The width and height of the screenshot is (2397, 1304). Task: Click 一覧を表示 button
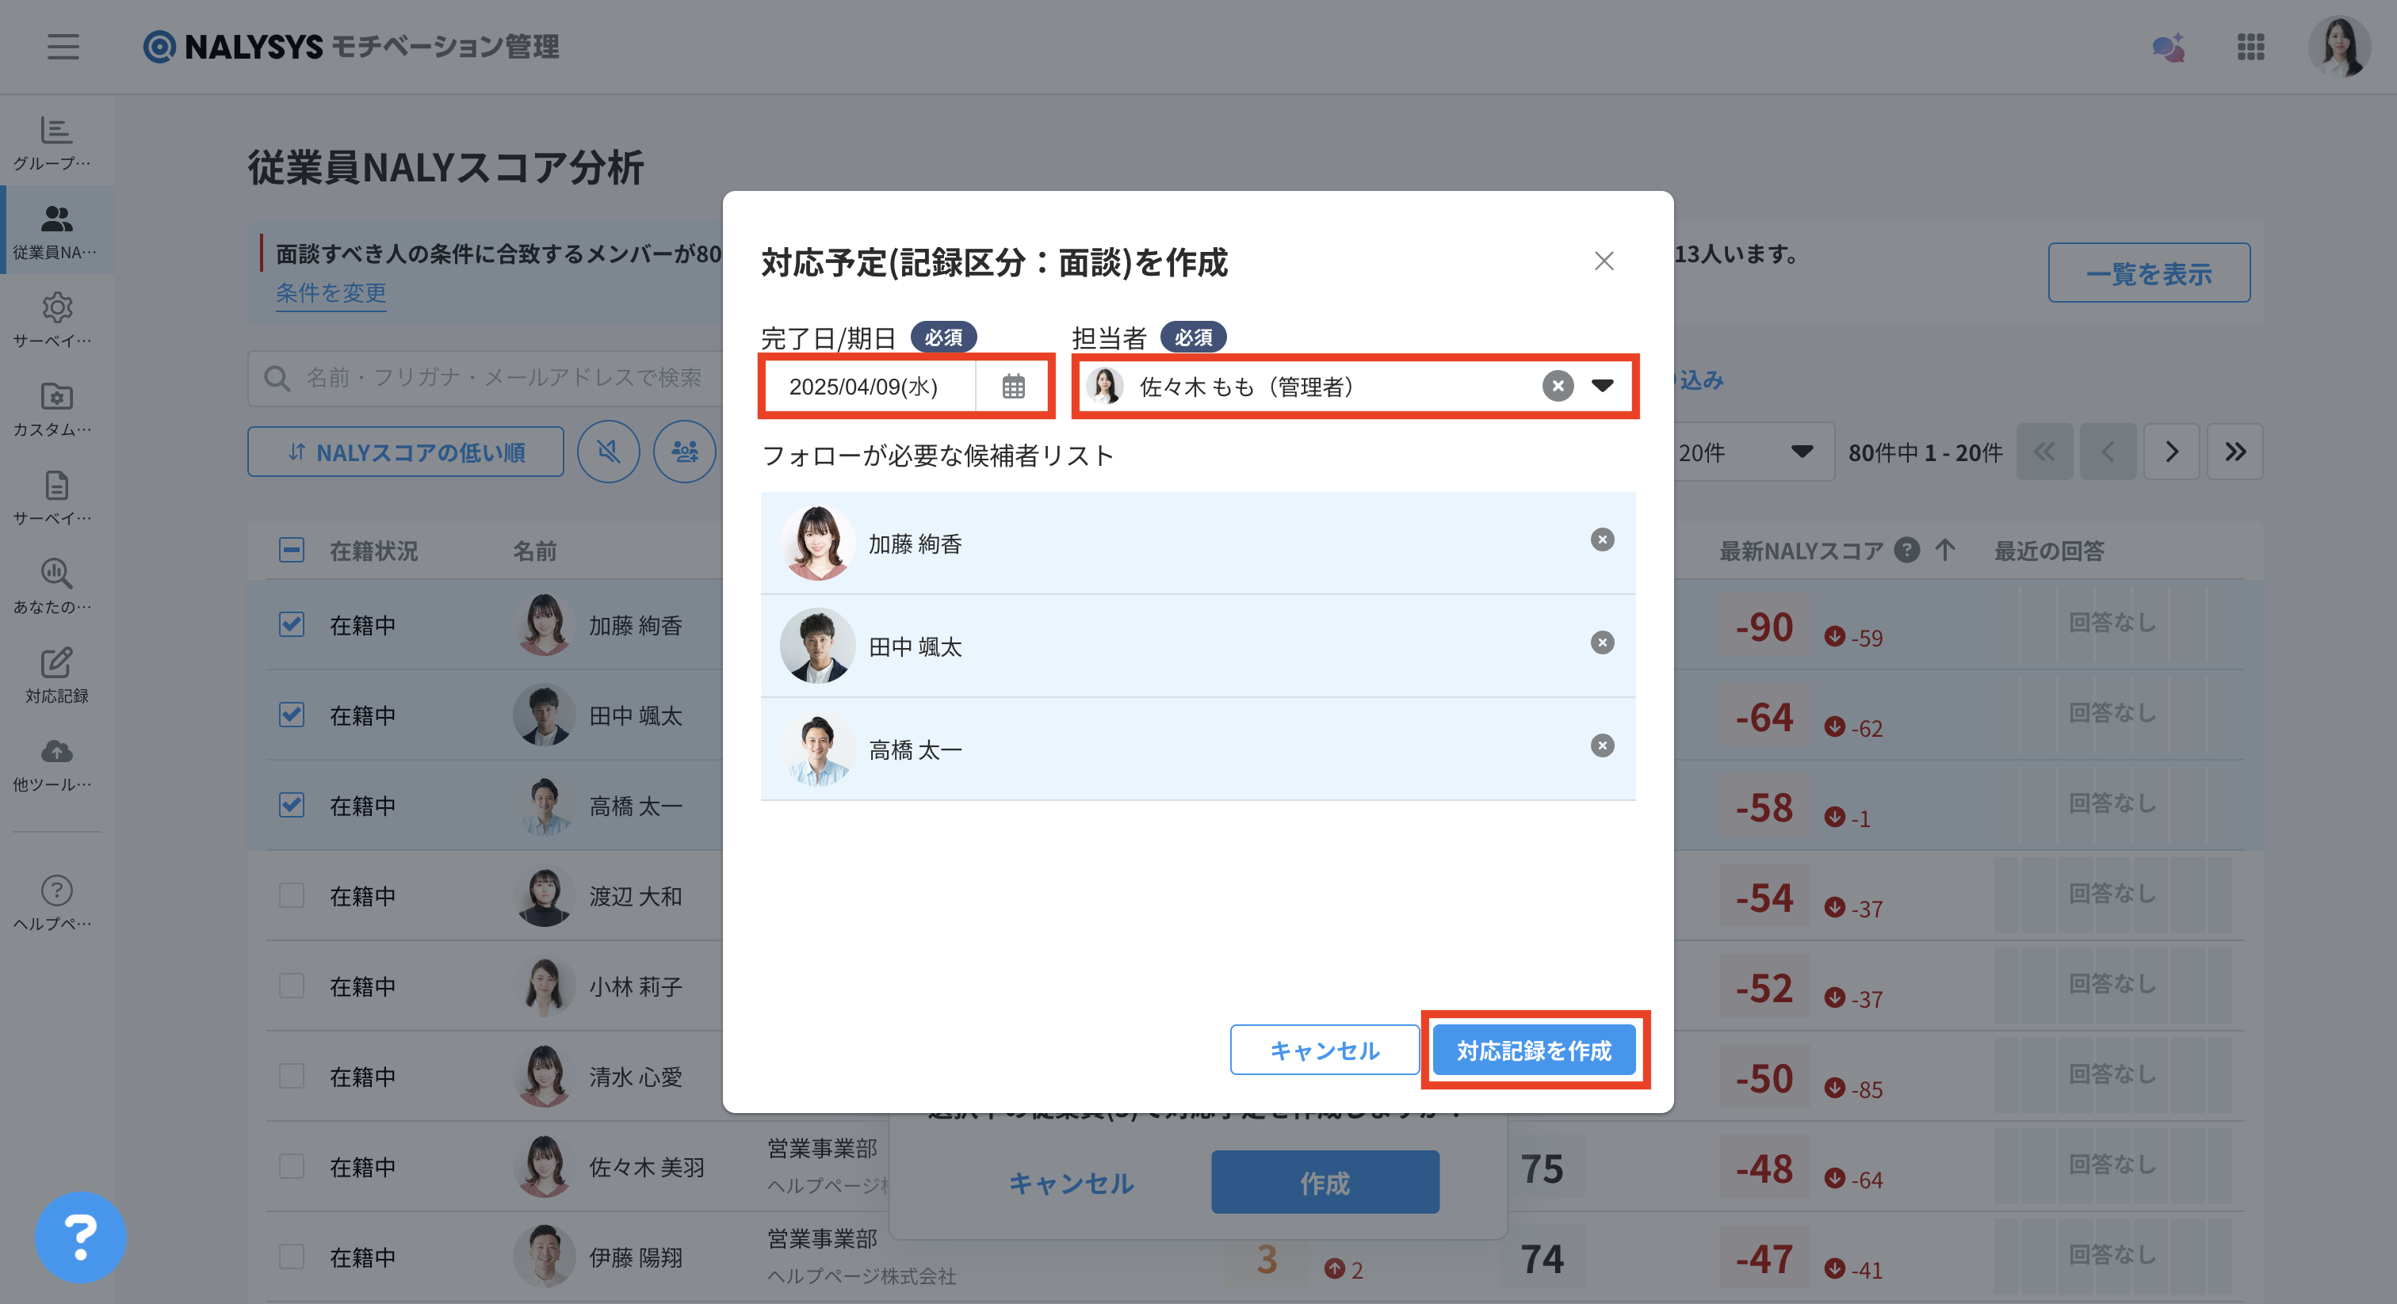pos(2149,273)
